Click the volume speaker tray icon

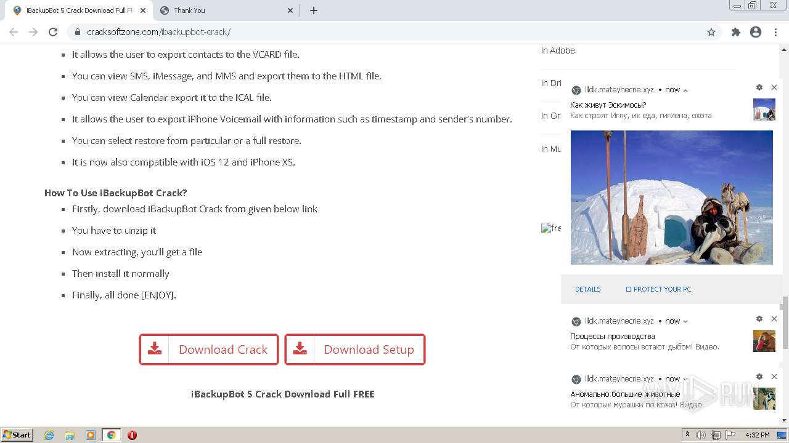point(701,435)
